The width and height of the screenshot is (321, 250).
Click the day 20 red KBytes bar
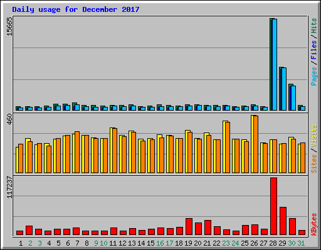point(198,229)
